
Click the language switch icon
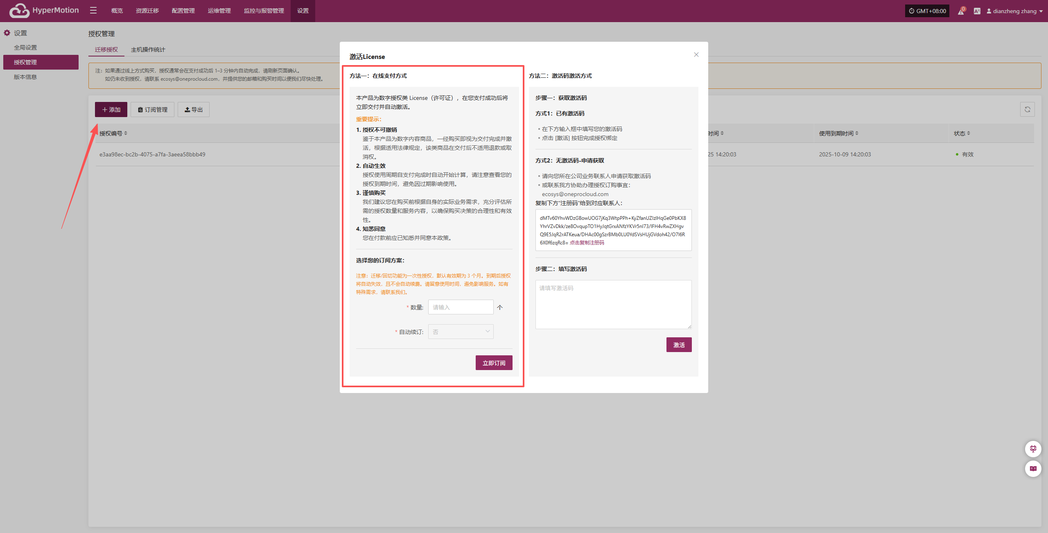point(977,11)
